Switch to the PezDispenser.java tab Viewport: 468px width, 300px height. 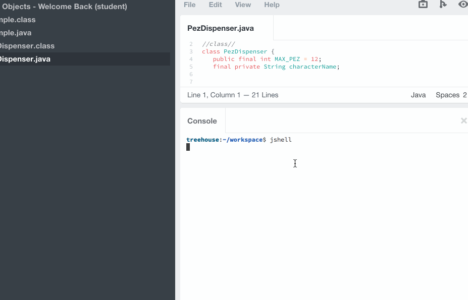point(221,28)
